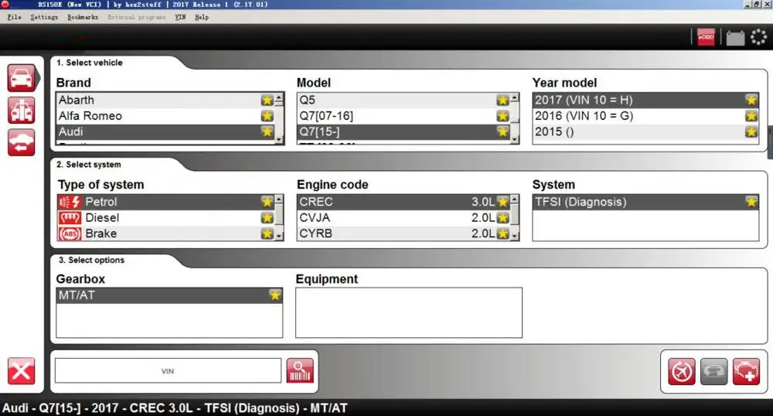This screenshot has width=773, height=416.
Task: Click the VIN barcode search icon
Action: pyautogui.click(x=300, y=370)
